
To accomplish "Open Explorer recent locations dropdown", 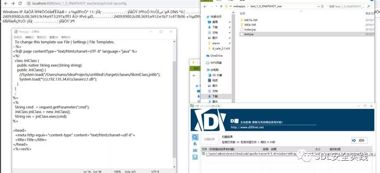I will coord(217,6).
